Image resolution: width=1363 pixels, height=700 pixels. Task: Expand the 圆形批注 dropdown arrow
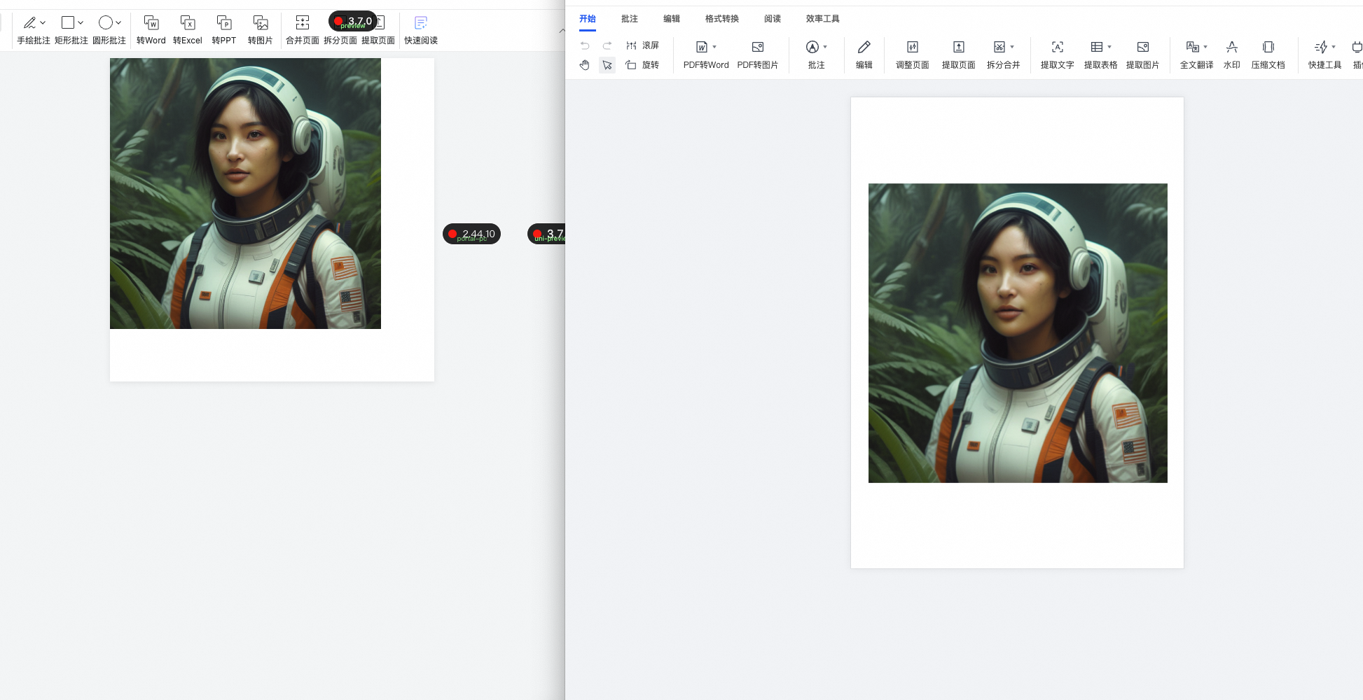coord(118,23)
